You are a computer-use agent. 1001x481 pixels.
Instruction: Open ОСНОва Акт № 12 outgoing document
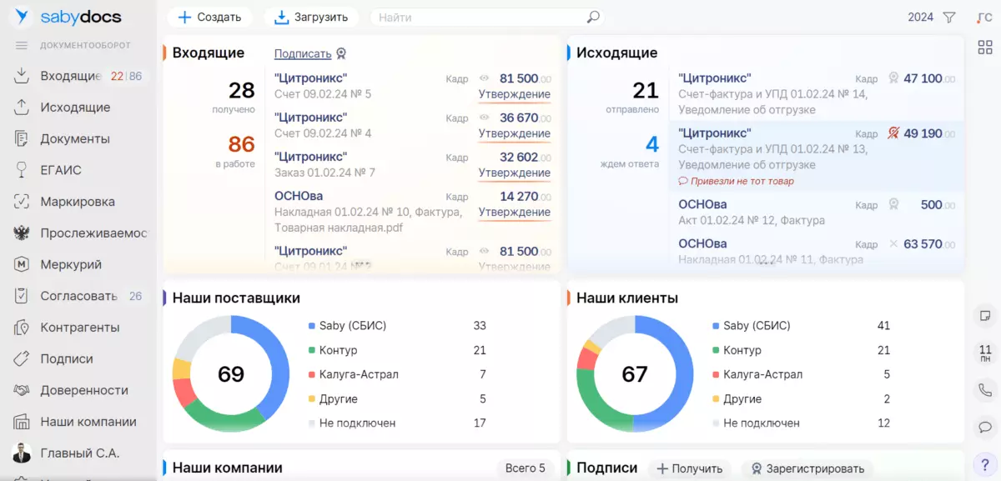coord(817,213)
